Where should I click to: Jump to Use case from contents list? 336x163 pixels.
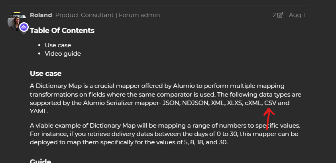(58, 45)
